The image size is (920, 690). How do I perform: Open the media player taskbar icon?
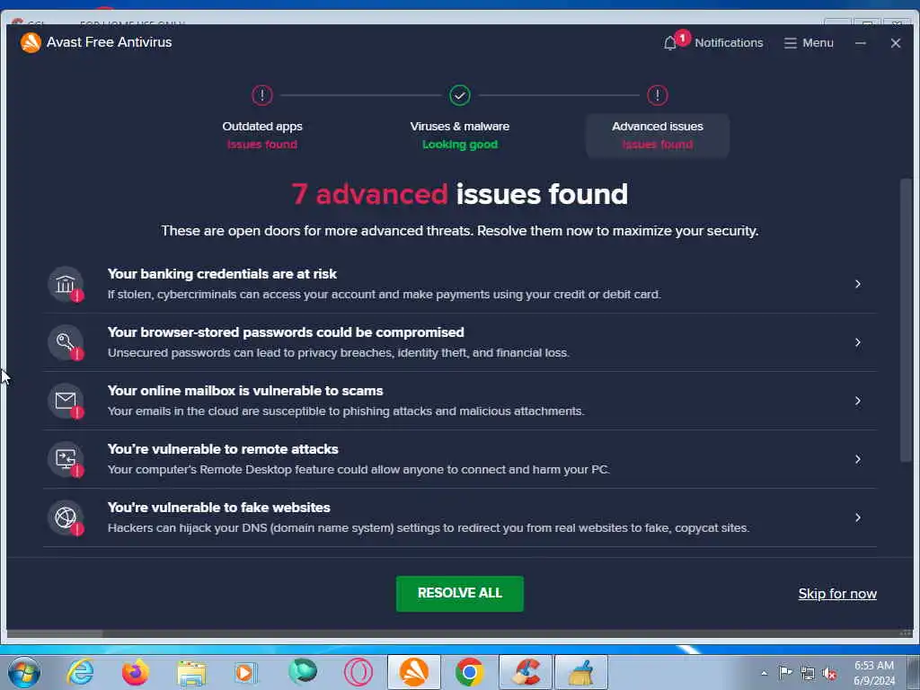click(x=246, y=672)
